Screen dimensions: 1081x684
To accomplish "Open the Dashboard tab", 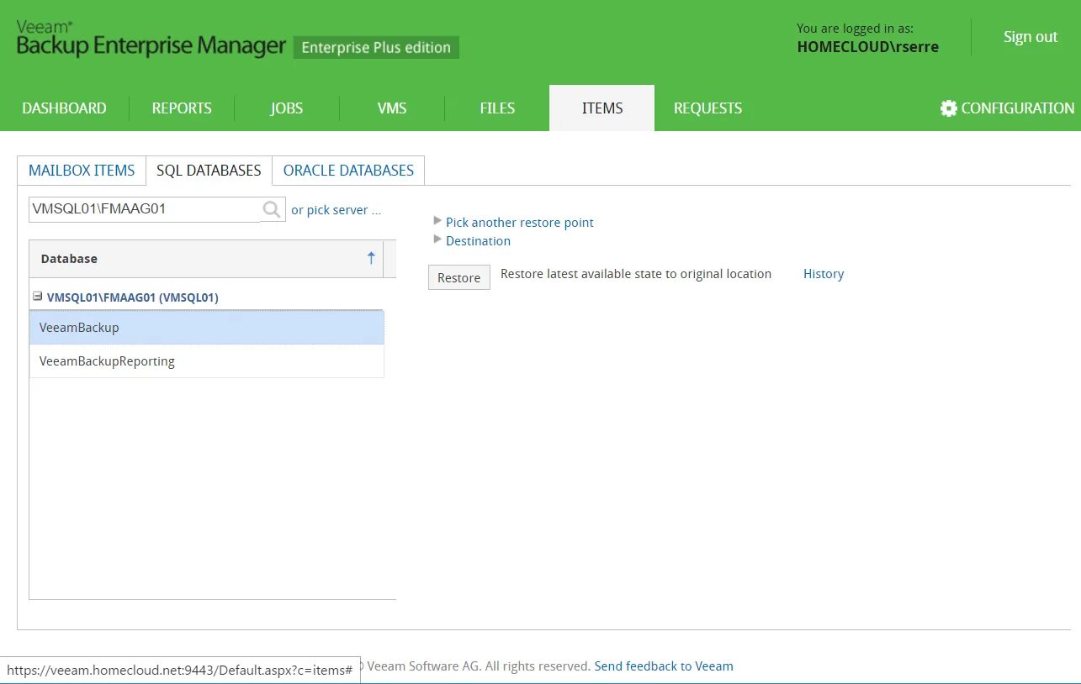I will pyautogui.click(x=64, y=108).
